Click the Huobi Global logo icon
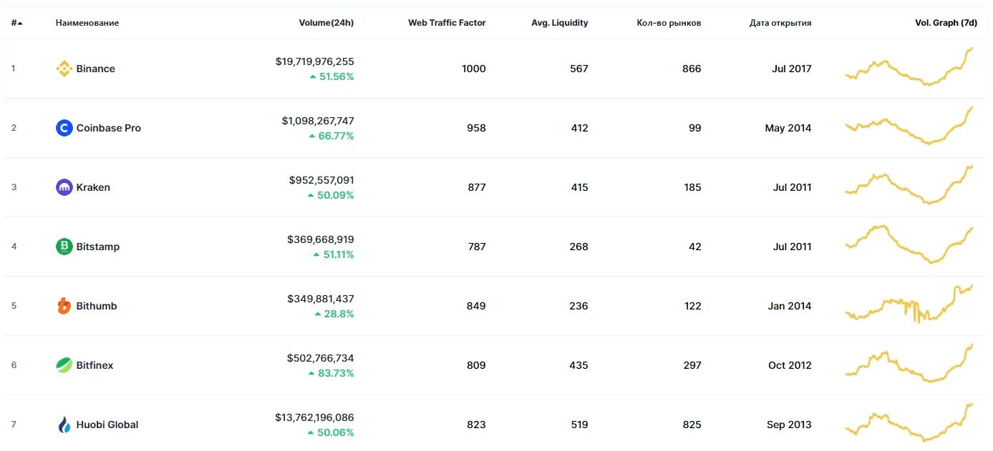This screenshot has width=993, height=451. click(x=64, y=425)
